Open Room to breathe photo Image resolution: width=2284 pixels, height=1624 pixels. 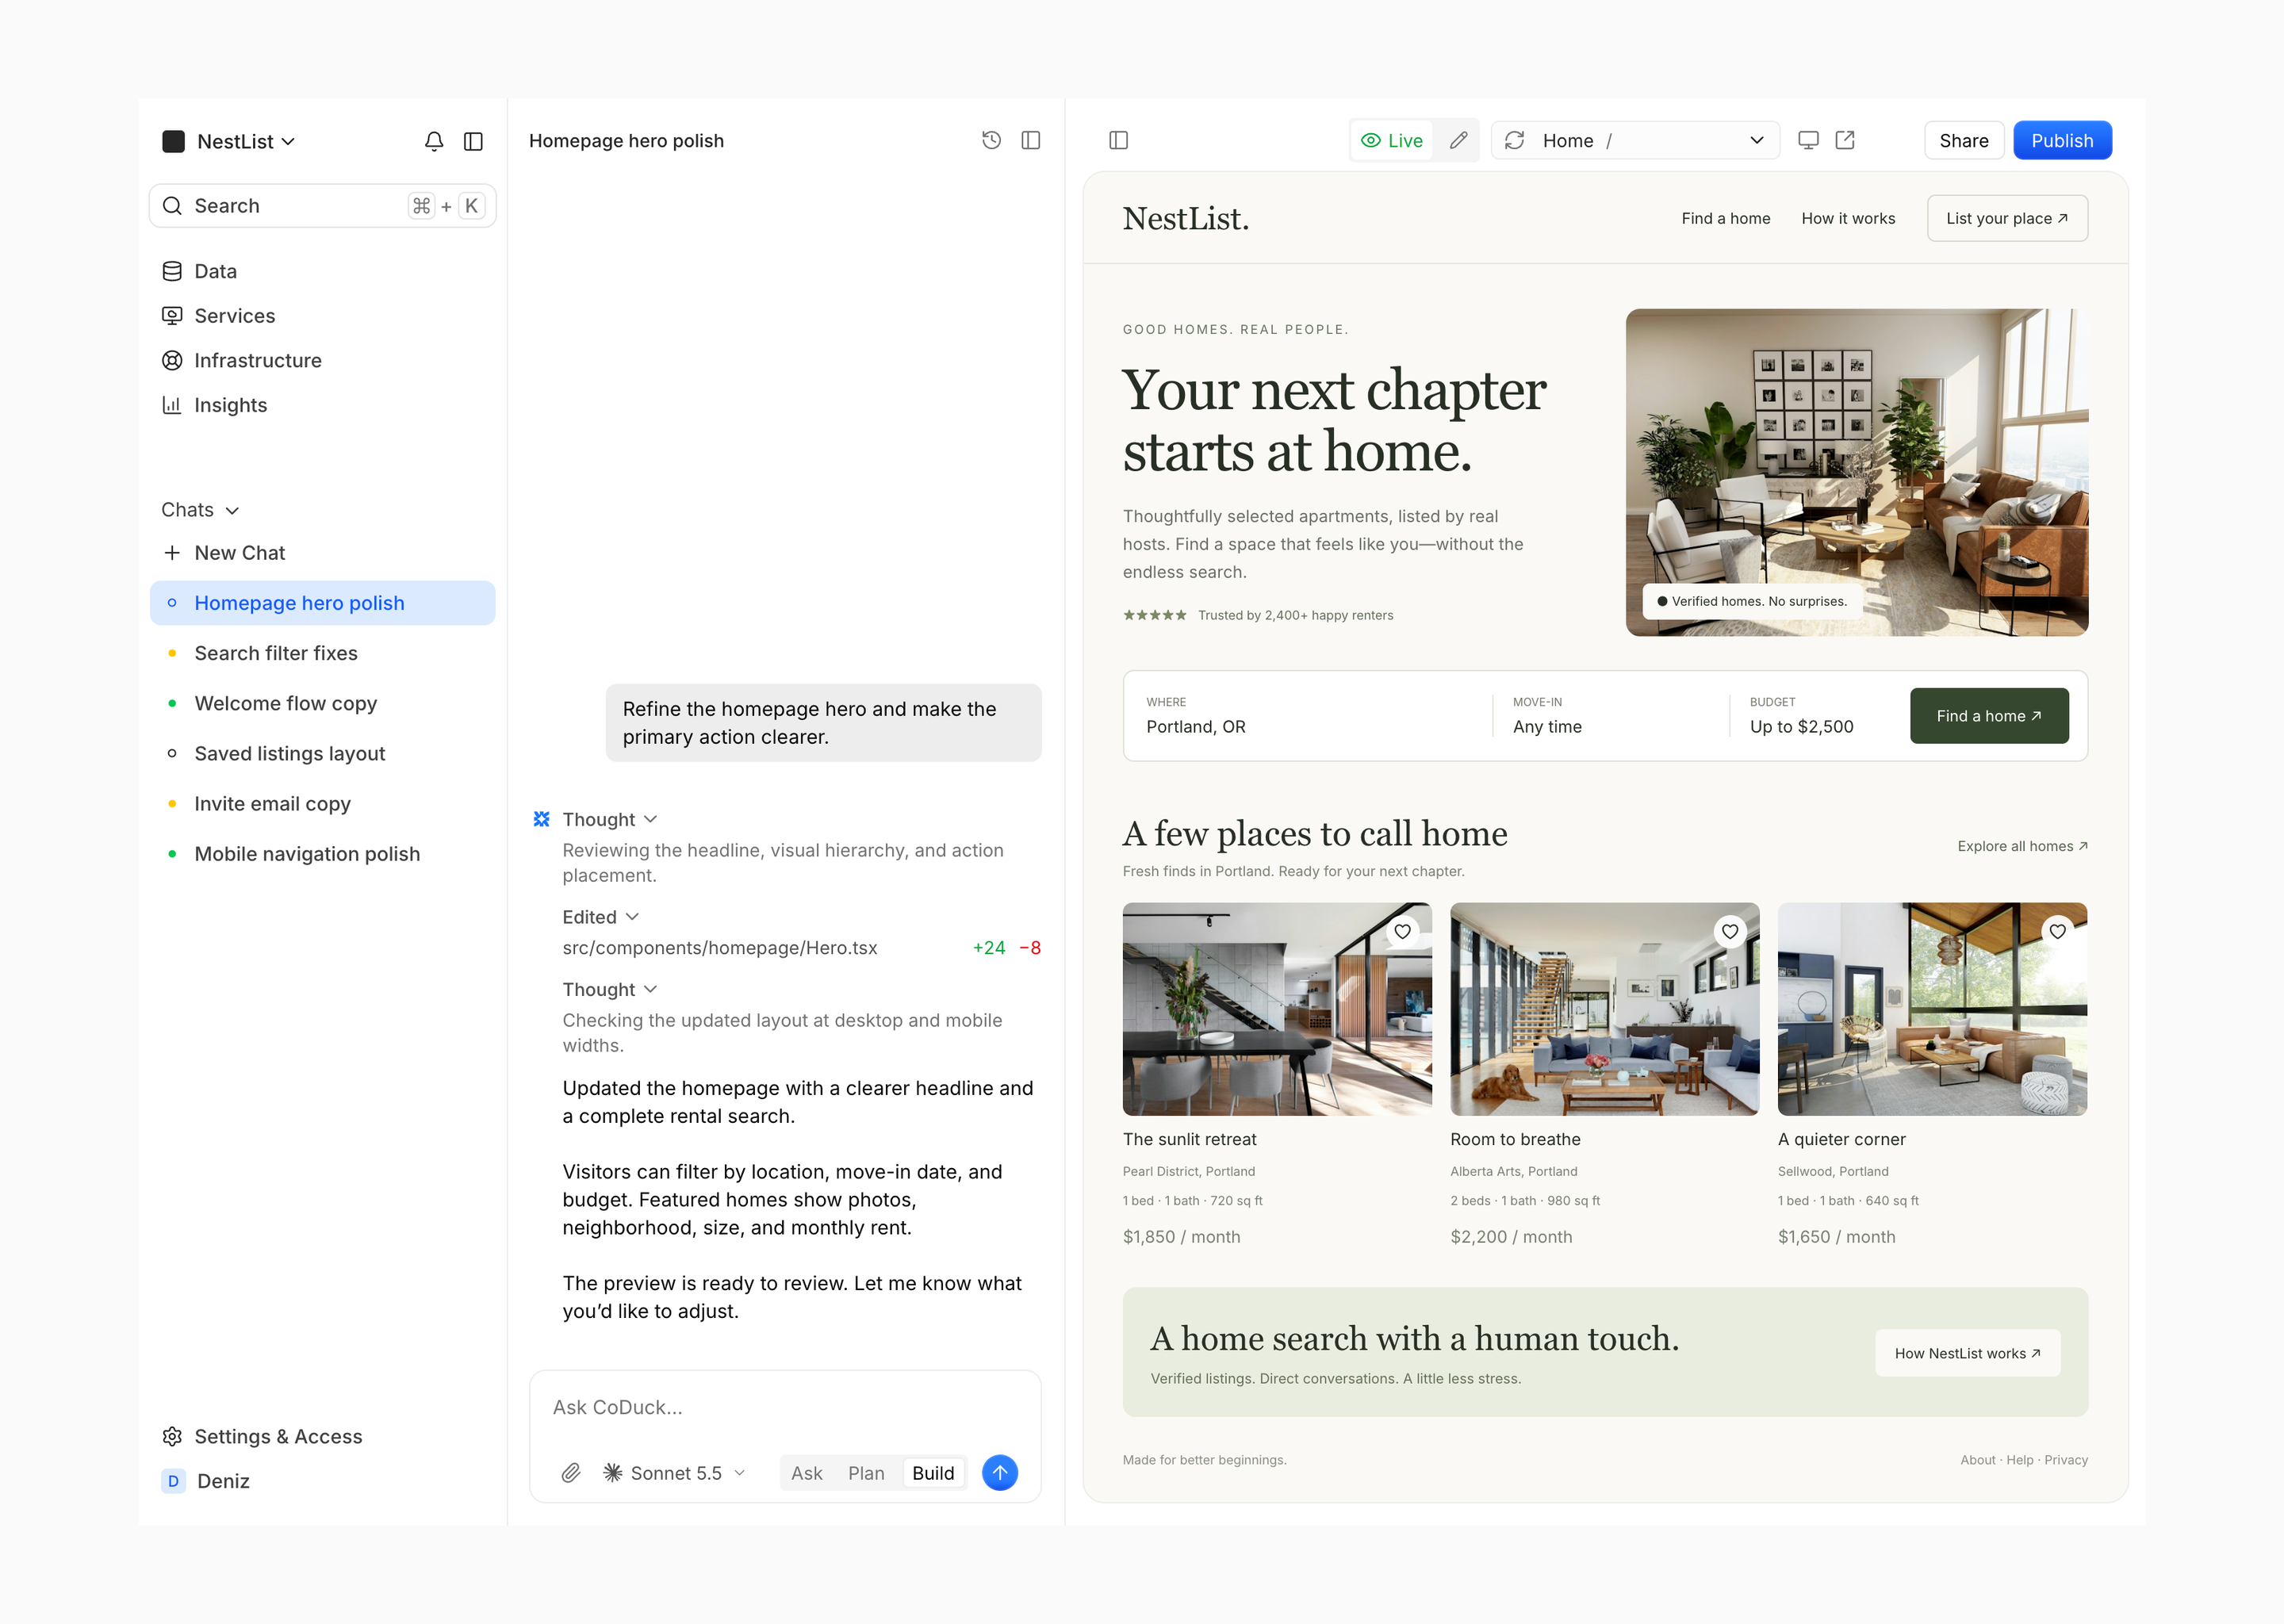[x=1604, y=1009]
